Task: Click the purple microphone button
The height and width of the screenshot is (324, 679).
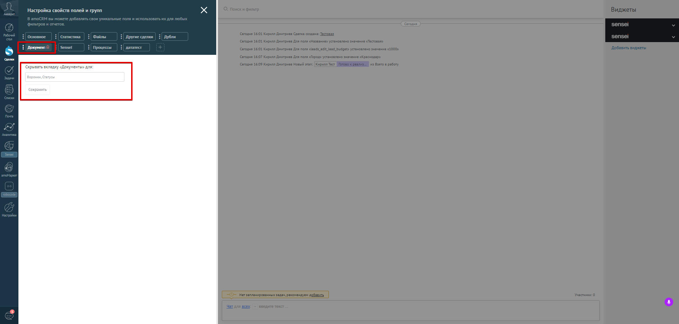Action: [669, 302]
